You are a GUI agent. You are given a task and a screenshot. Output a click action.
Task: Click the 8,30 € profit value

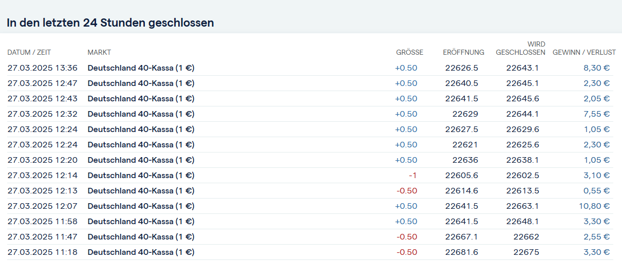coord(596,68)
